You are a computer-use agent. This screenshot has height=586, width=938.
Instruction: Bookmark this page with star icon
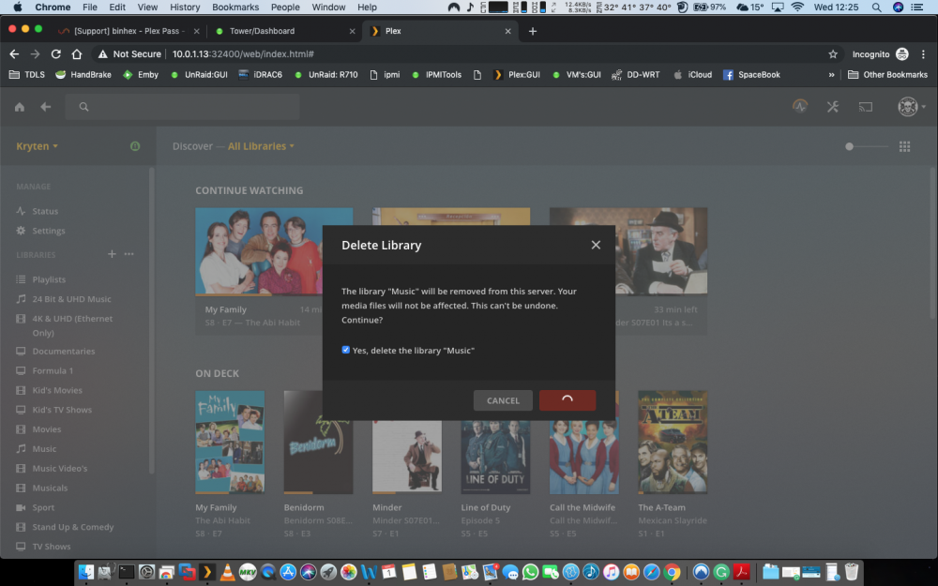pyautogui.click(x=833, y=53)
